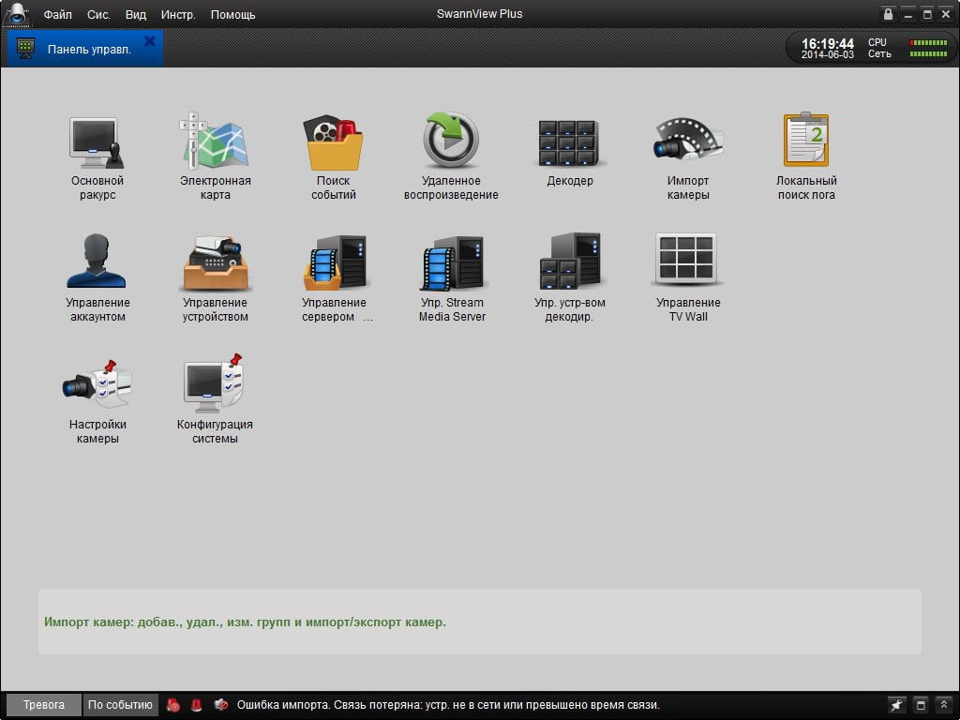Open the Сис. menu
This screenshot has width=960, height=720.
coord(98,15)
